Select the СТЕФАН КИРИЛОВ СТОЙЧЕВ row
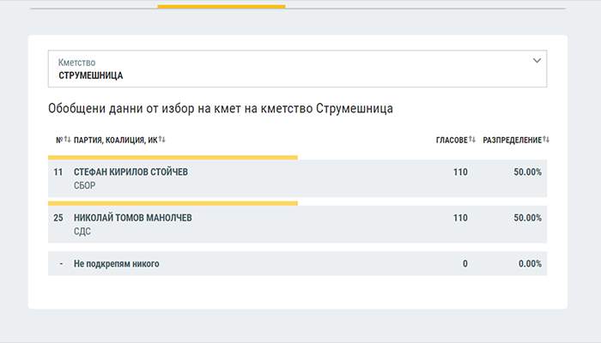Viewport: 601px width, 343px height. [131, 172]
